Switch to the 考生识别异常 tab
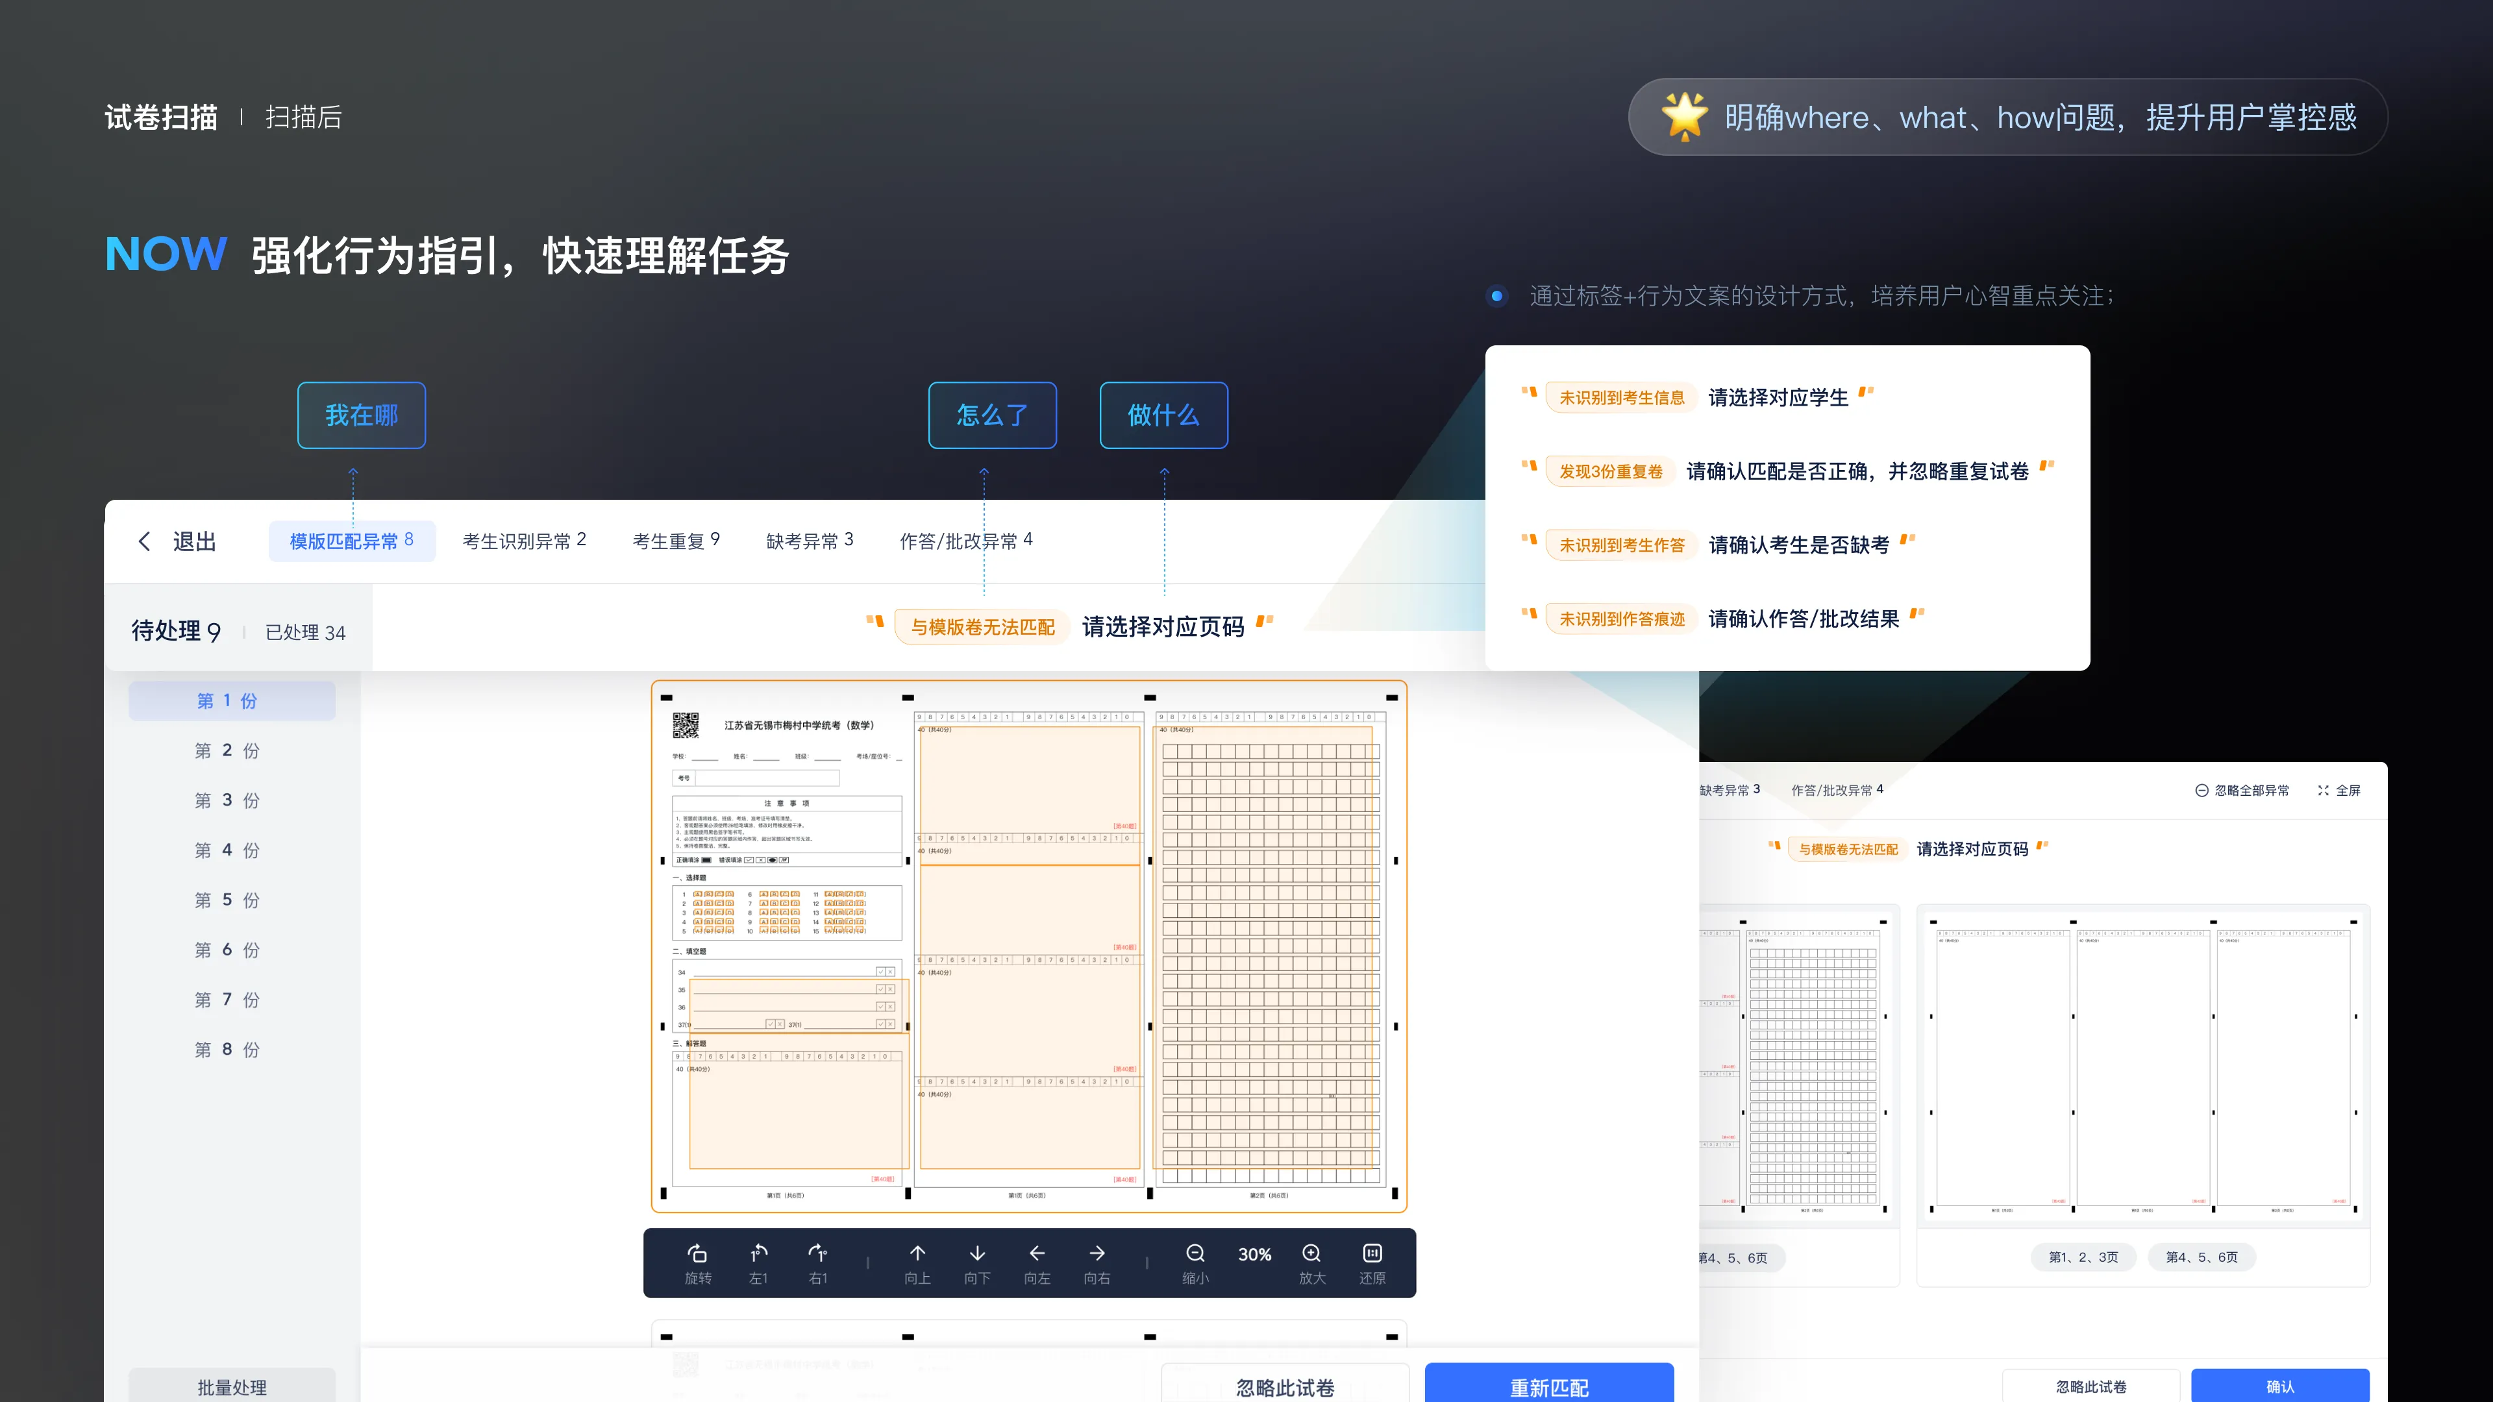Image resolution: width=2493 pixels, height=1402 pixels. tap(523, 541)
